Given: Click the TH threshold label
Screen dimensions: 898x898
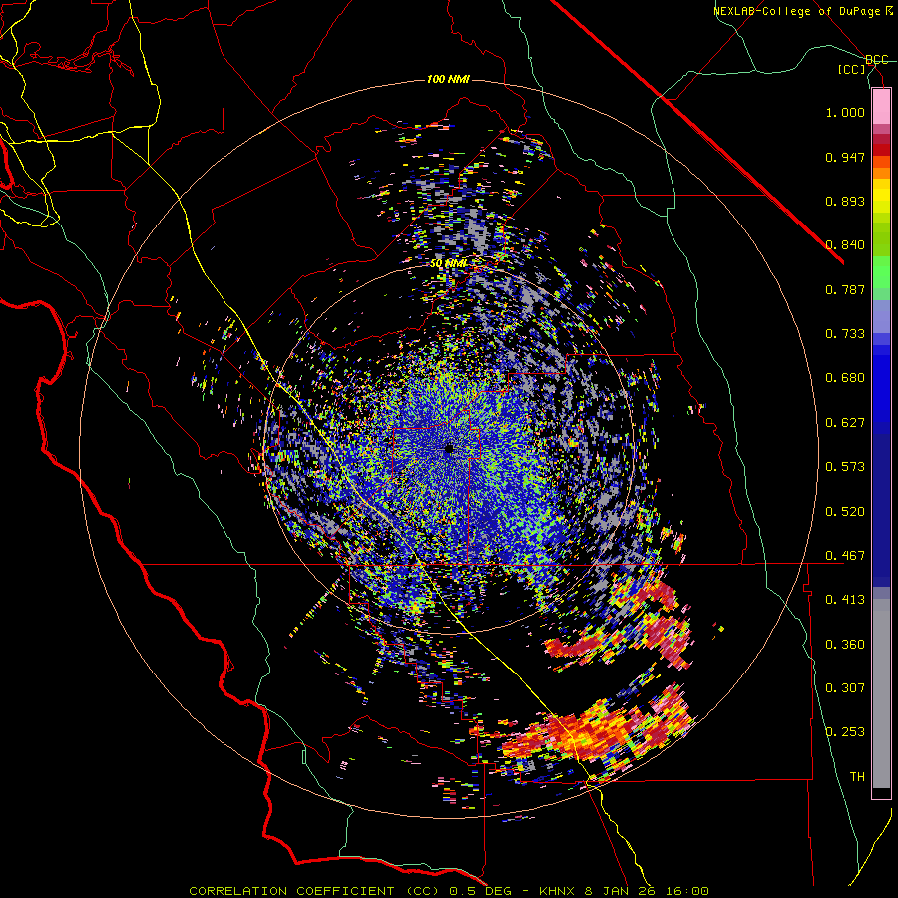Looking at the screenshot, I should (857, 777).
